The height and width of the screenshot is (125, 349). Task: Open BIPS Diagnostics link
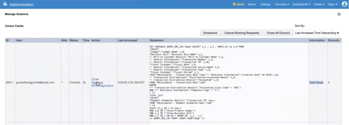pos(102,86)
